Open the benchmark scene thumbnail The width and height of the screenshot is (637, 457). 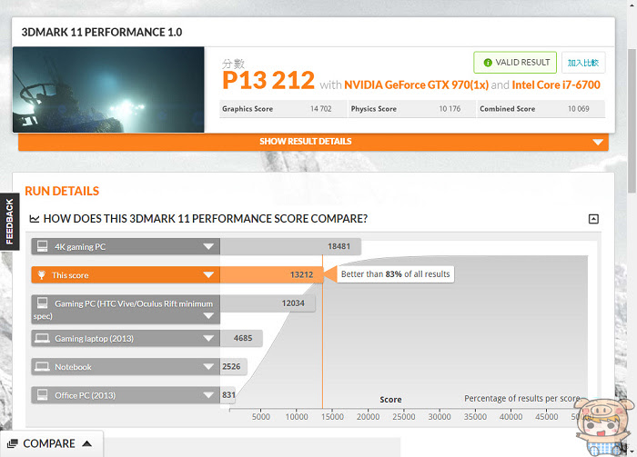[x=108, y=90]
